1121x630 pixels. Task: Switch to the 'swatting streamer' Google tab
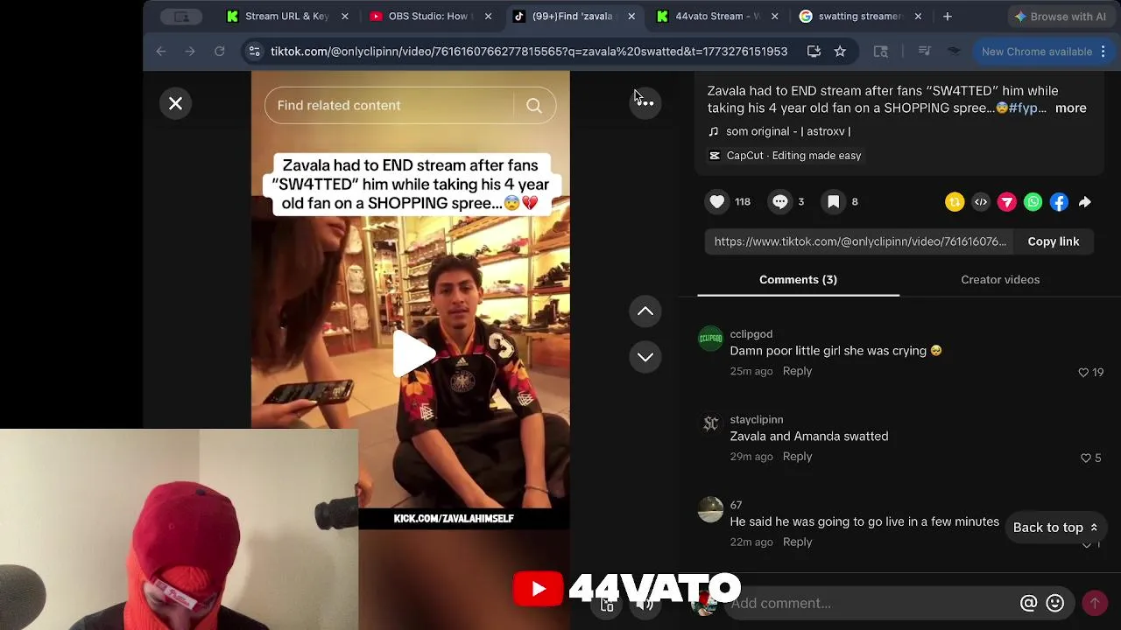(x=859, y=16)
